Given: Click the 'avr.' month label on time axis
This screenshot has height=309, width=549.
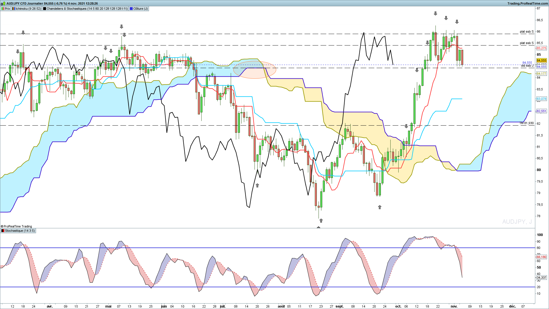Looking at the screenshot, I should (x=50, y=306).
